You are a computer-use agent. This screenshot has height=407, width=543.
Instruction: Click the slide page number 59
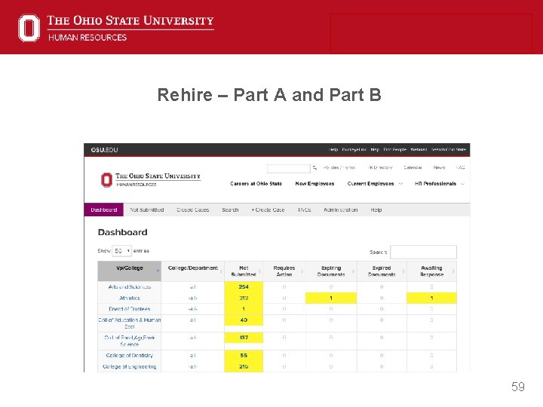click(x=518, y=387)
